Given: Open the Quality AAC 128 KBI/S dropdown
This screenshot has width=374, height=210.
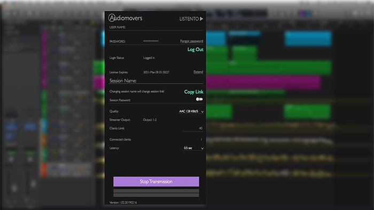Looking at the screenshot, I should coord(191,111).
